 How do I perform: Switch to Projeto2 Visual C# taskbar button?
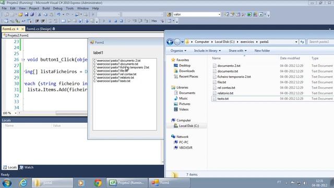tap(127, 183)
